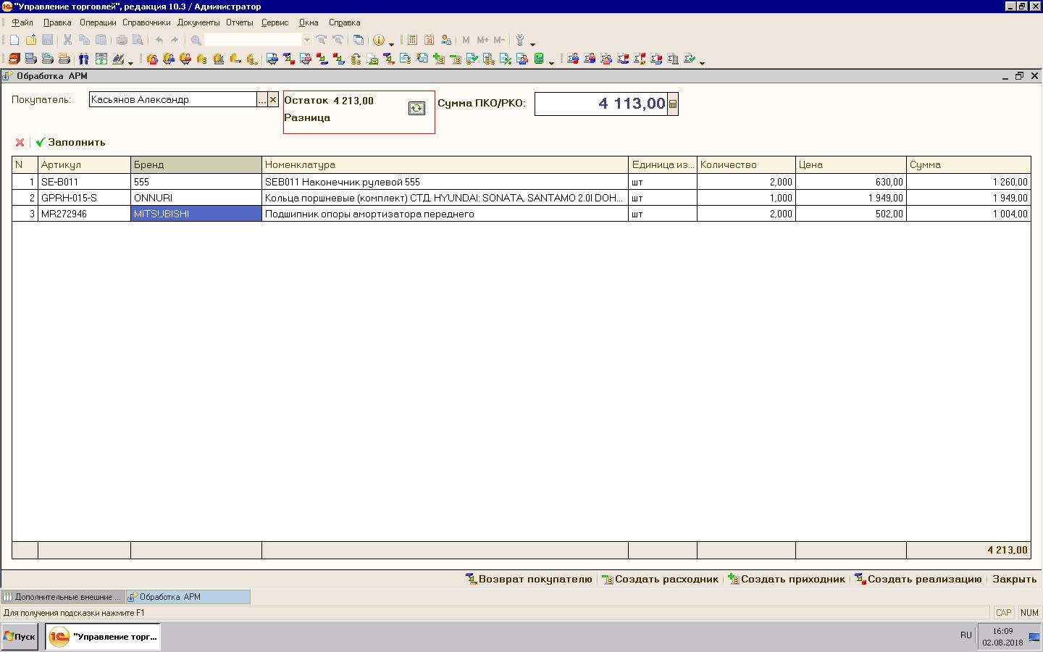1043x652 pixels.
Task: Click the red X delete icon above the table
Action: coord(20,143)
